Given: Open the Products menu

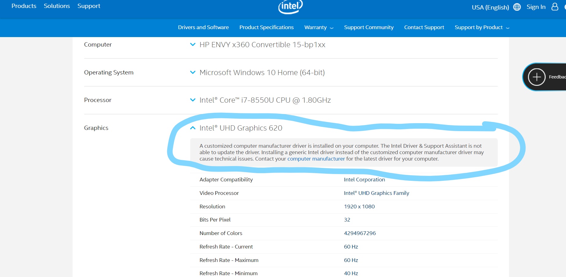Looking at the screenshot, I should click(24, 6).
